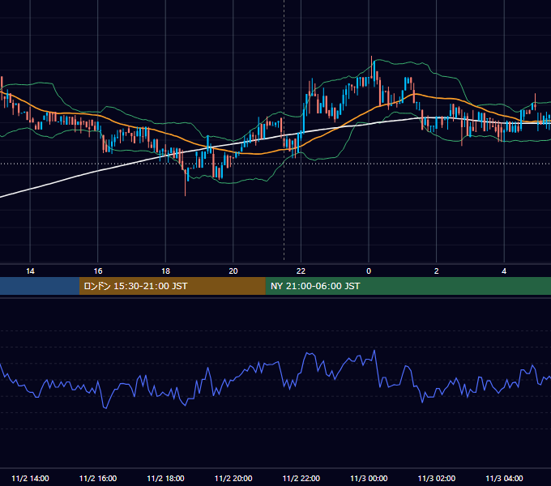This screenshot has height=486, width=551.
Task: Click the '2' hour label on price chart axis
Action: tap(437, 271)
